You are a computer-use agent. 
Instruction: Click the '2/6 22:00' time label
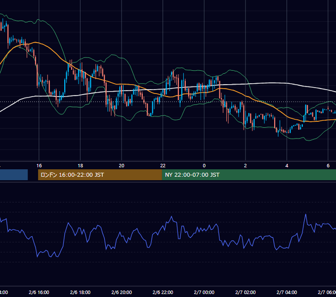click(x=163, y=292)
